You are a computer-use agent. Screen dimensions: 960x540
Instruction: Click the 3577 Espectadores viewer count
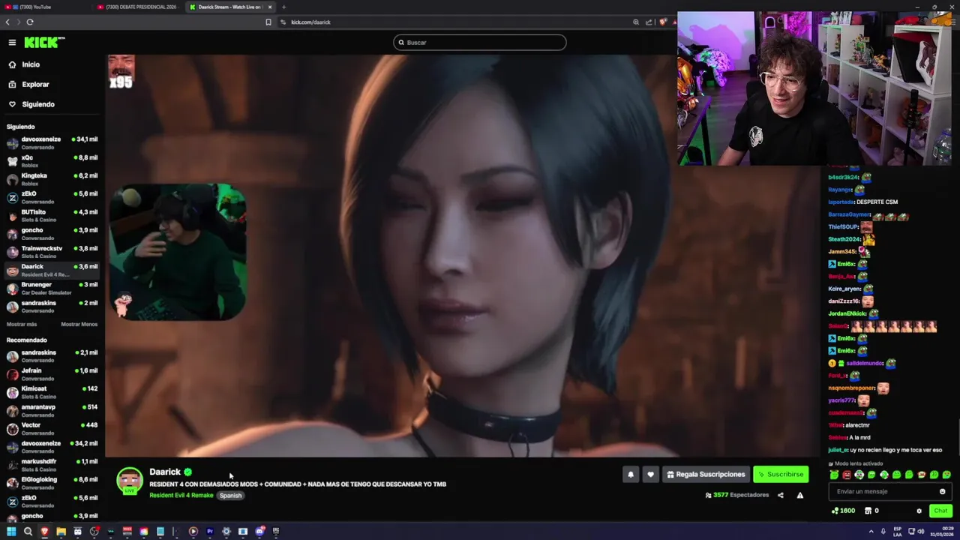click(737, 495)
